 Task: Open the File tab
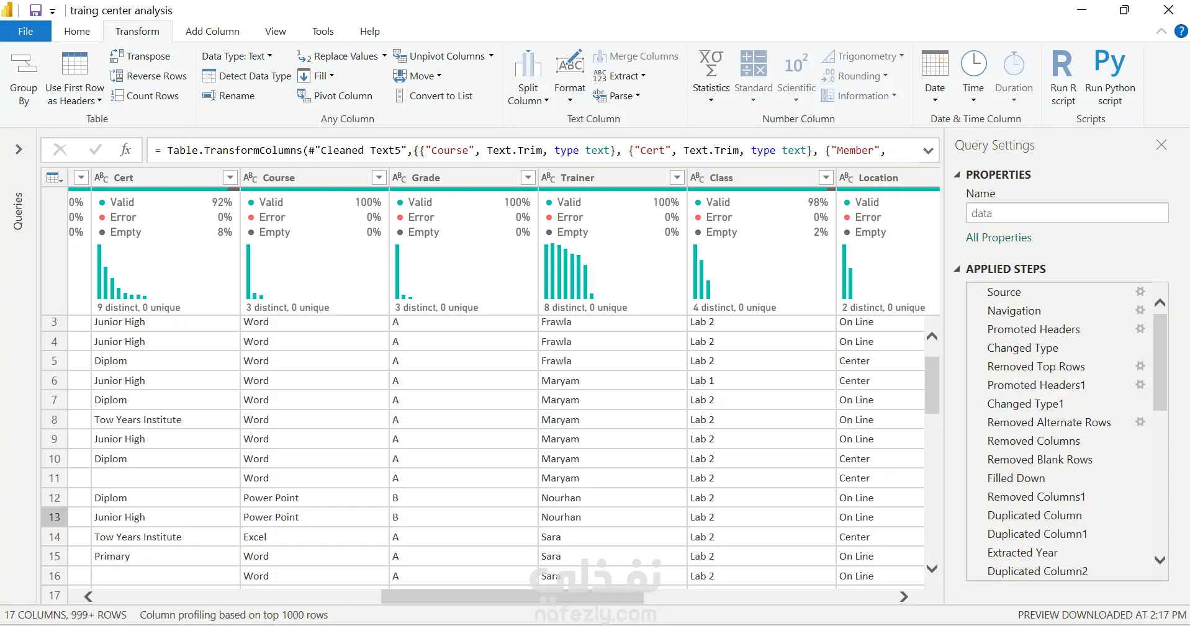25,31
